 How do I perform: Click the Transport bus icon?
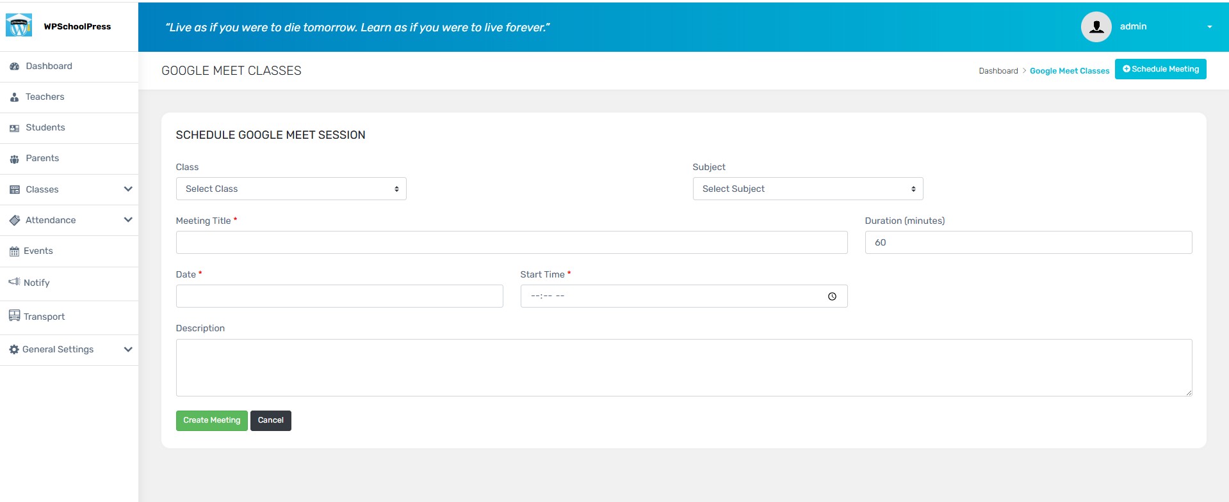click(14, 315)
